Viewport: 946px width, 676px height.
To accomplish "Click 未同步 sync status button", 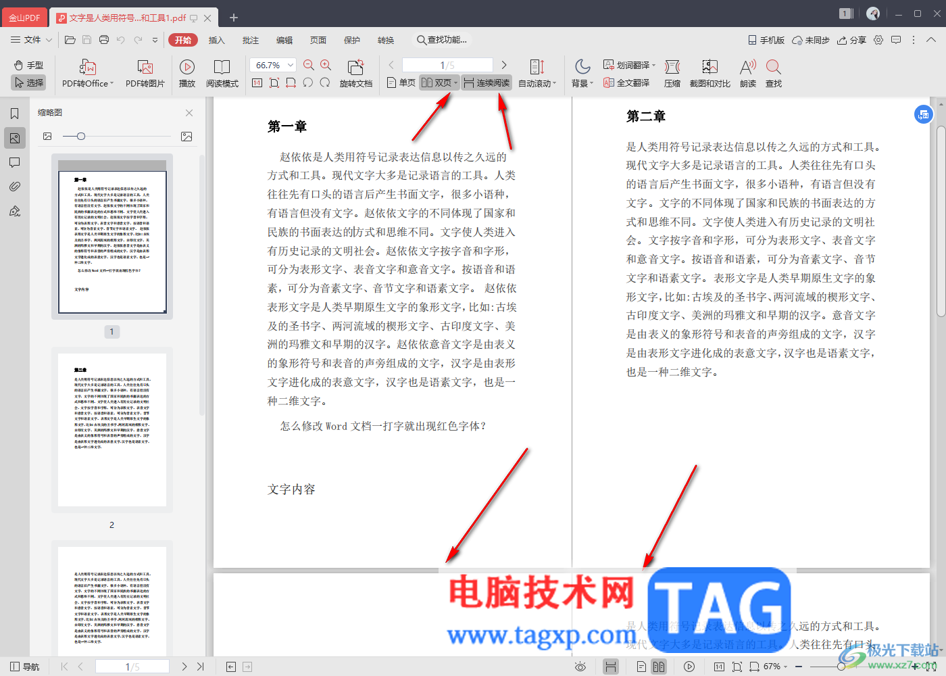I will 811,40.
